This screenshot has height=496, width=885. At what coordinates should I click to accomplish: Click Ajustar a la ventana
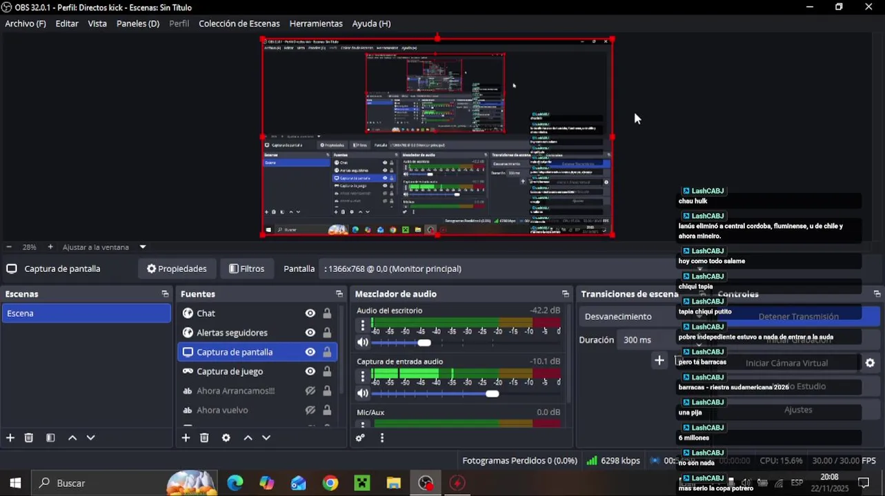tap(96, 247)
